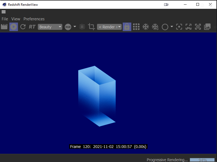217x162 pixels.
Task: Select the crop region tool
Action: [x=91, y=27]
